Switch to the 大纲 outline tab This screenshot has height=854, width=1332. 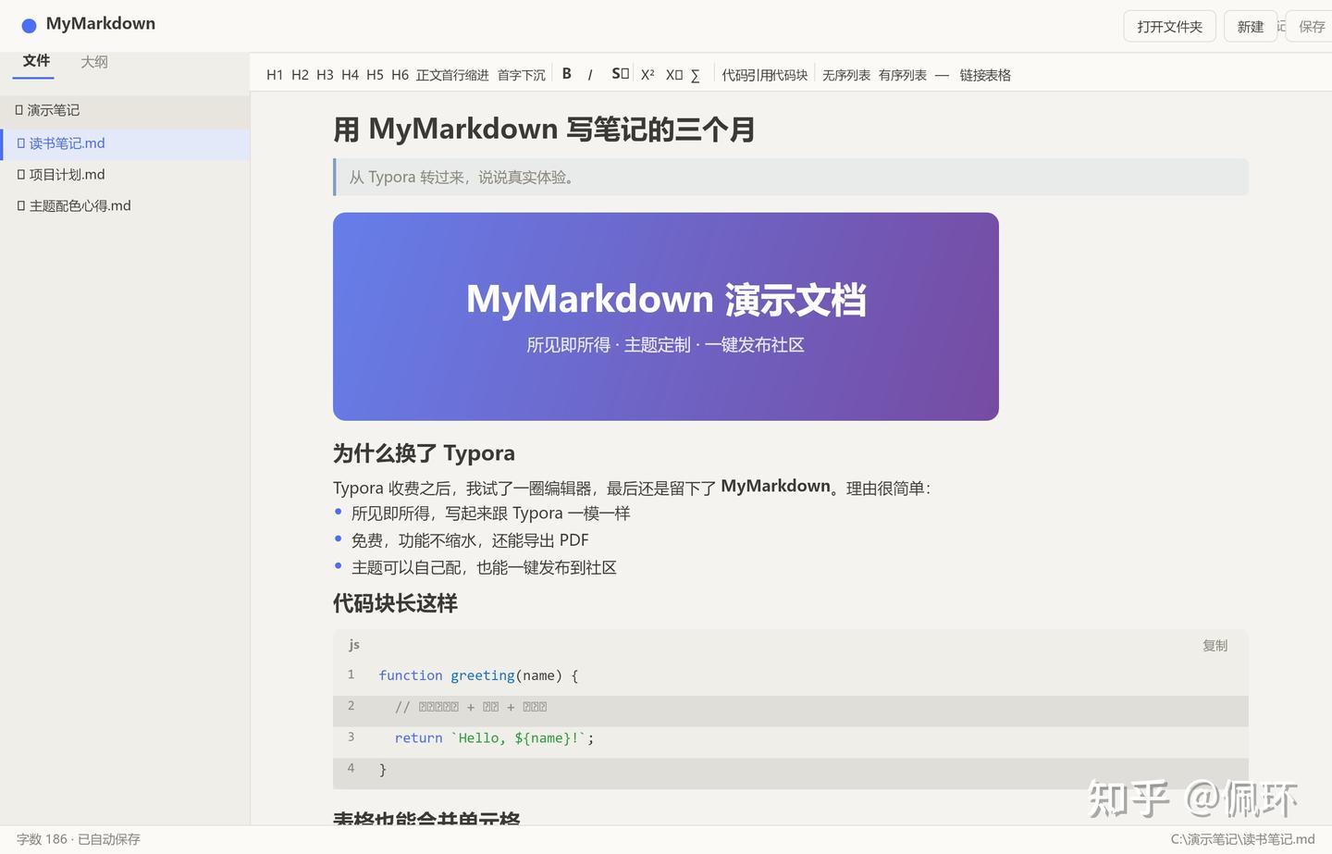(94, 62)
